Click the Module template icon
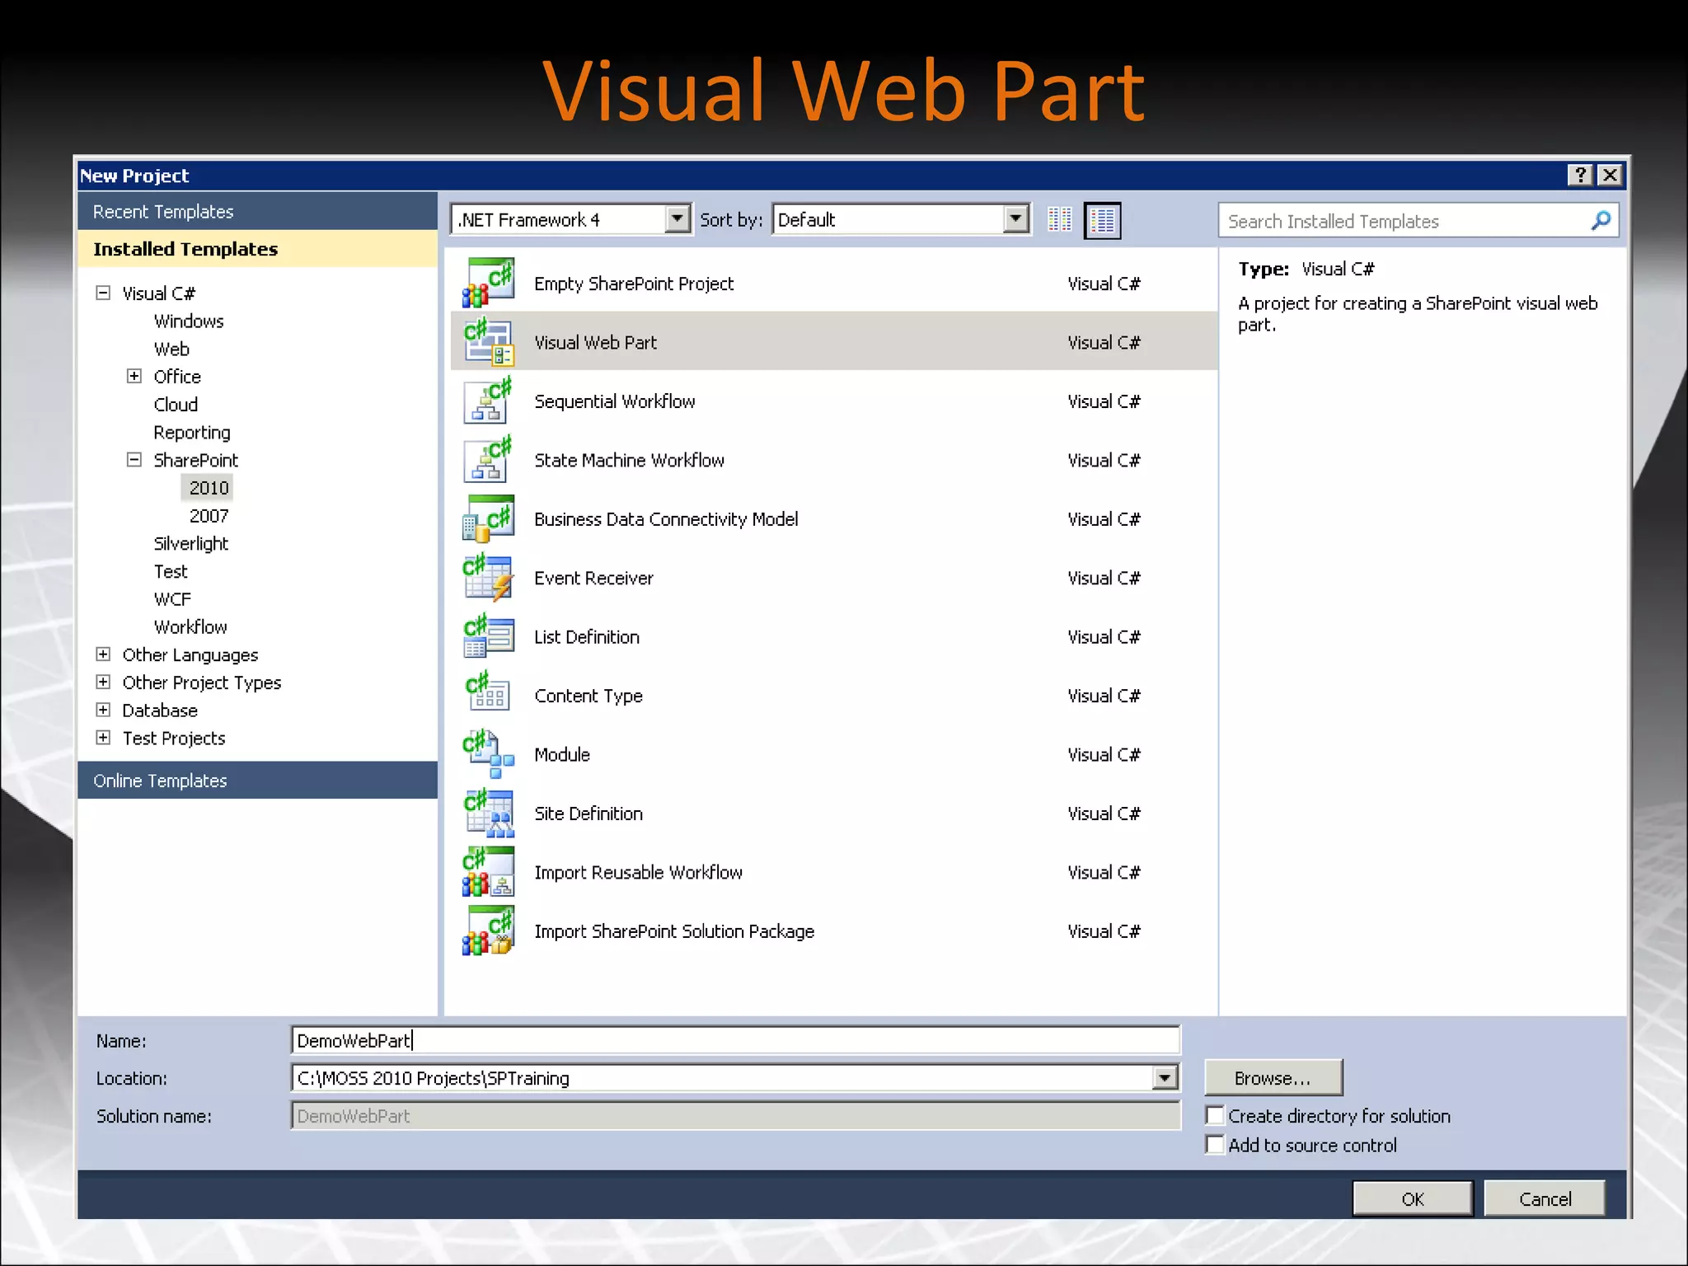The width and height of the screenshot is (1688, 1266). (488, 754)
